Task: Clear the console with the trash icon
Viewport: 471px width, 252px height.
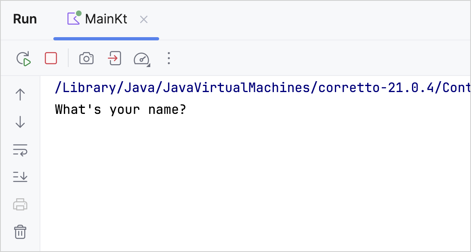Action: [x=20, y=232]
